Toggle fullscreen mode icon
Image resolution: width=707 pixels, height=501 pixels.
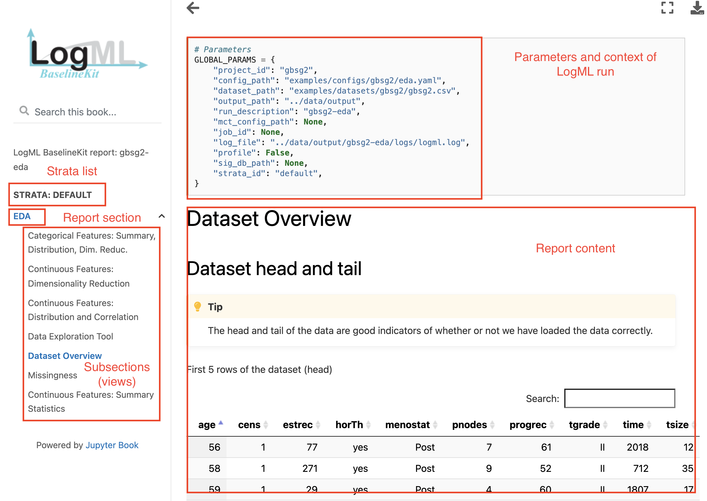tap(667, 8)
